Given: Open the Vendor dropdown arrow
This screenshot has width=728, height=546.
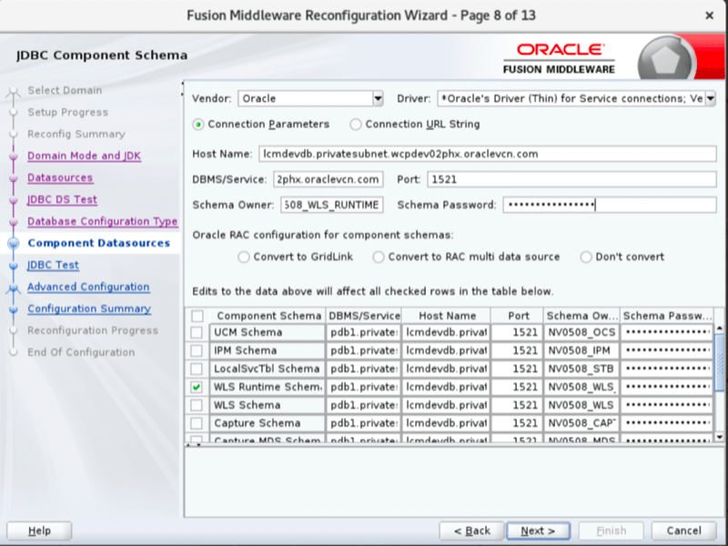Looking at the screenshot, I should coord(378,98).
